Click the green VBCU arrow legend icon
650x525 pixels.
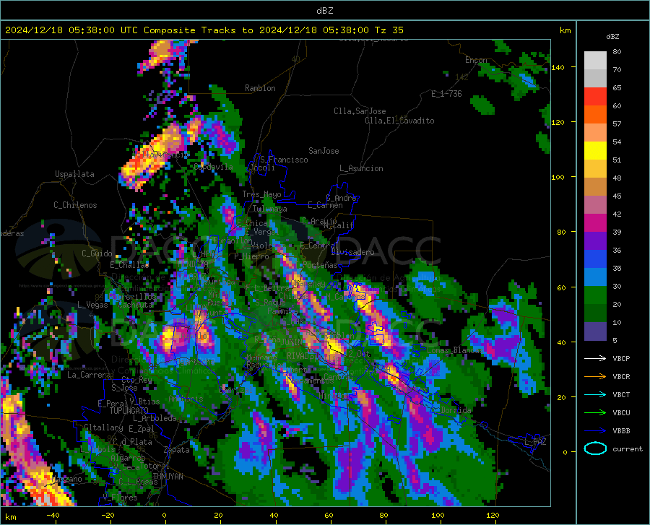(595, 412)
